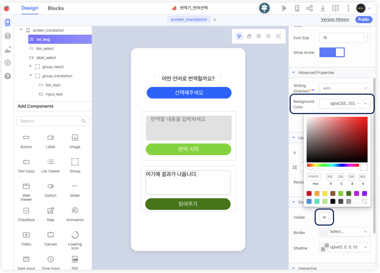Collapse the Advanced Properties section

point(293,73)
